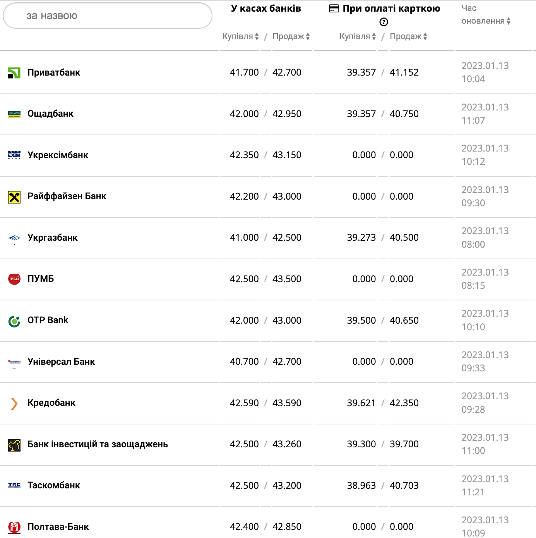Sort by cash desk Продаж rate
The width and height of the screenshot is (536, 538).
pyautogui.click(x=291, y=36)
